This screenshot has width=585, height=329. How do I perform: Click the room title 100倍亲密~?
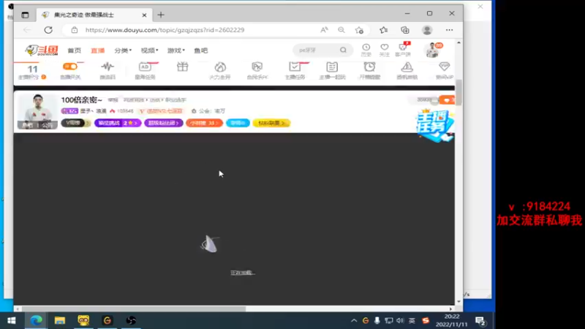click(81, 100)
